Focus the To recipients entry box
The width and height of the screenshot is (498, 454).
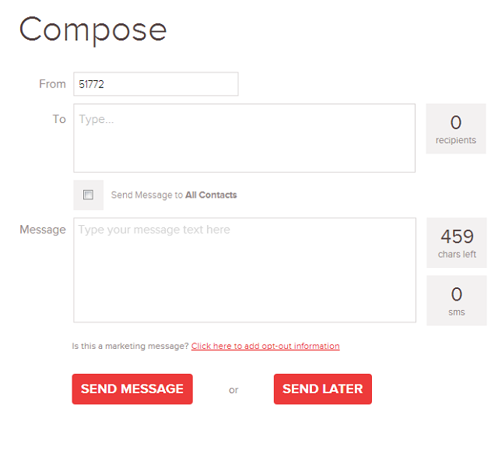coord(244,138)
